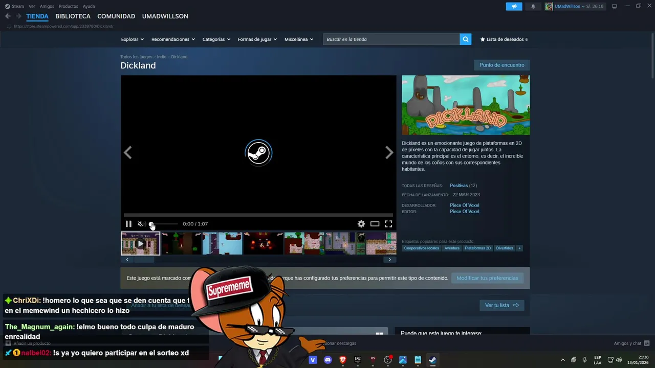The width and height of the screenshot is (655, 368).
Task: Open the Positivas reviews link
Action: click(459, 186)
